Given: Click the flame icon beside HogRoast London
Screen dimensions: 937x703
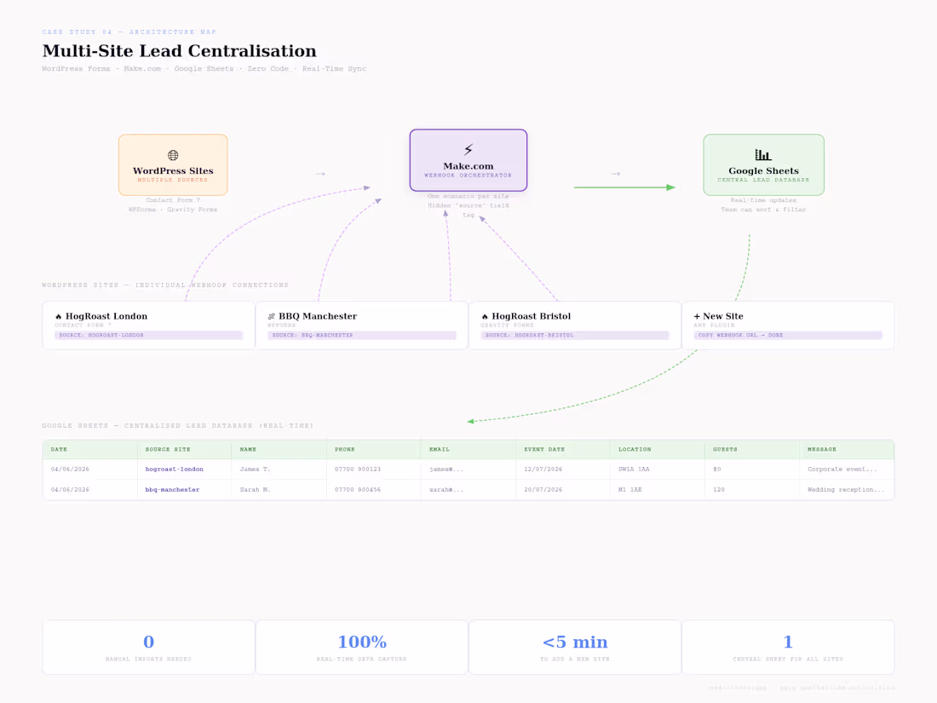Looking at the screenshot, I should point(59,317).
